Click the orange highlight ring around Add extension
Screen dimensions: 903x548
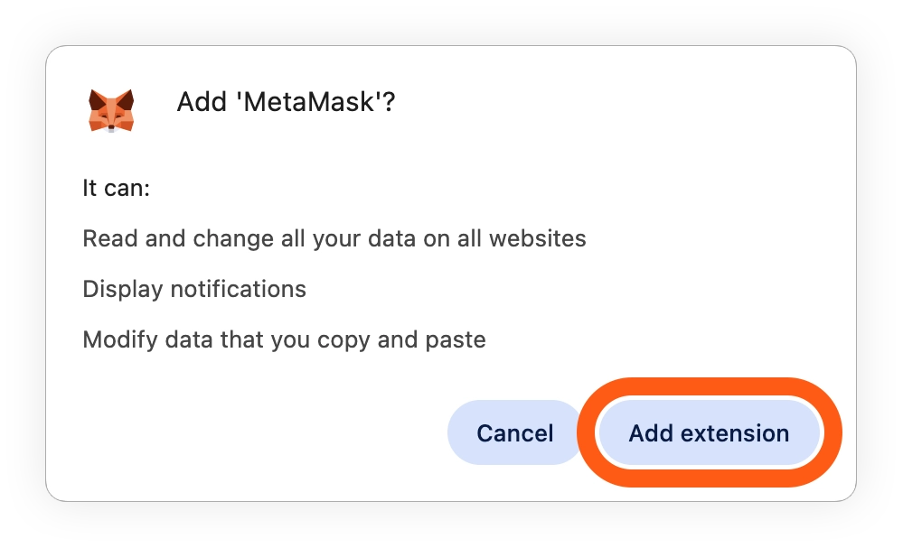tap(710, 386)
